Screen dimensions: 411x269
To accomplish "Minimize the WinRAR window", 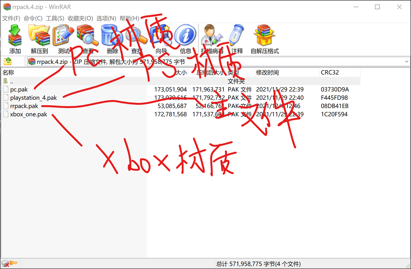I will (356, 7).
